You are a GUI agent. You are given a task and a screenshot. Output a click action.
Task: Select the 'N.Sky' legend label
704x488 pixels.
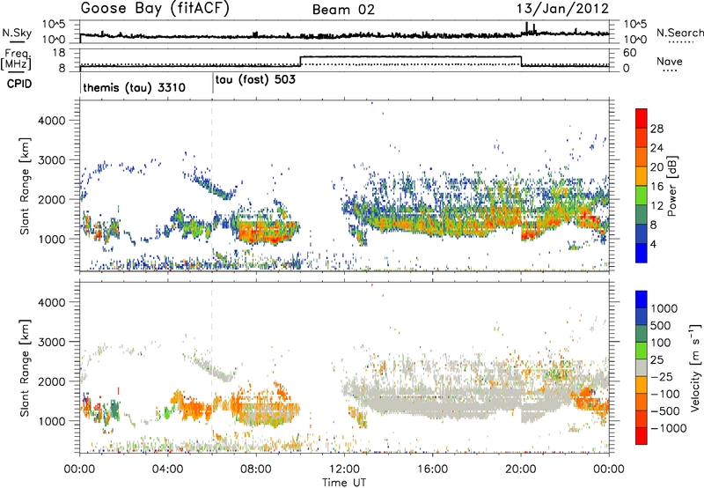17,33
